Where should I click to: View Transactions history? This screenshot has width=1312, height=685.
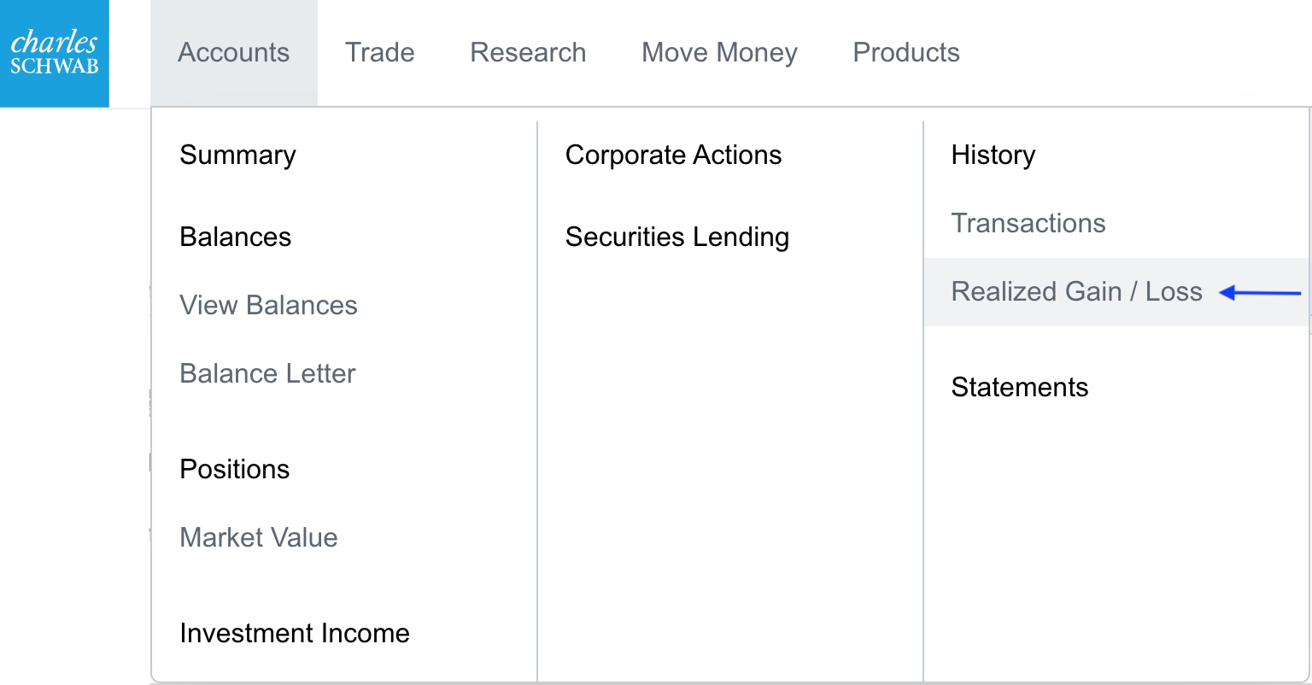pyautogui.click(x=1028, y=224)
